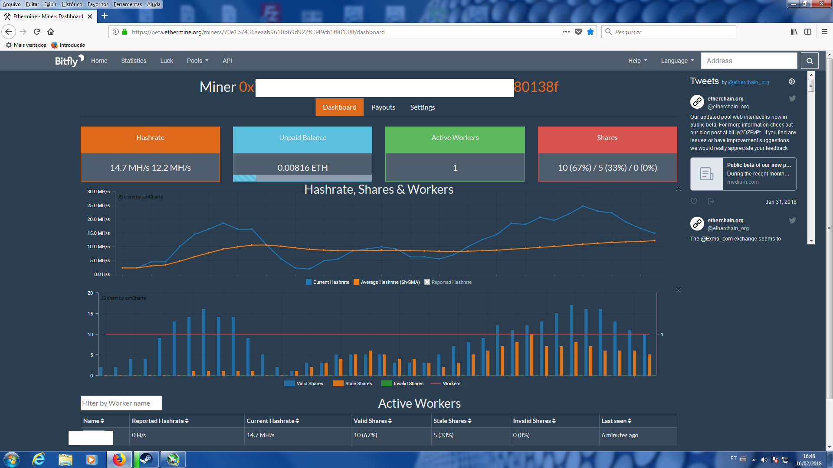Switch to the Payouts tab
The image size is (833, 468).
click(x=383, y=107)
